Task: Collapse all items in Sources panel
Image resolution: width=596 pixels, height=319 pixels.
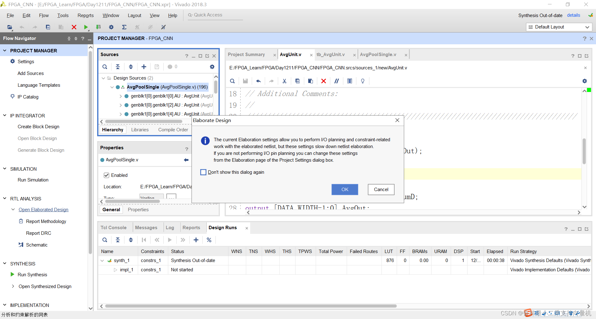Action: (x=118, y=67)
